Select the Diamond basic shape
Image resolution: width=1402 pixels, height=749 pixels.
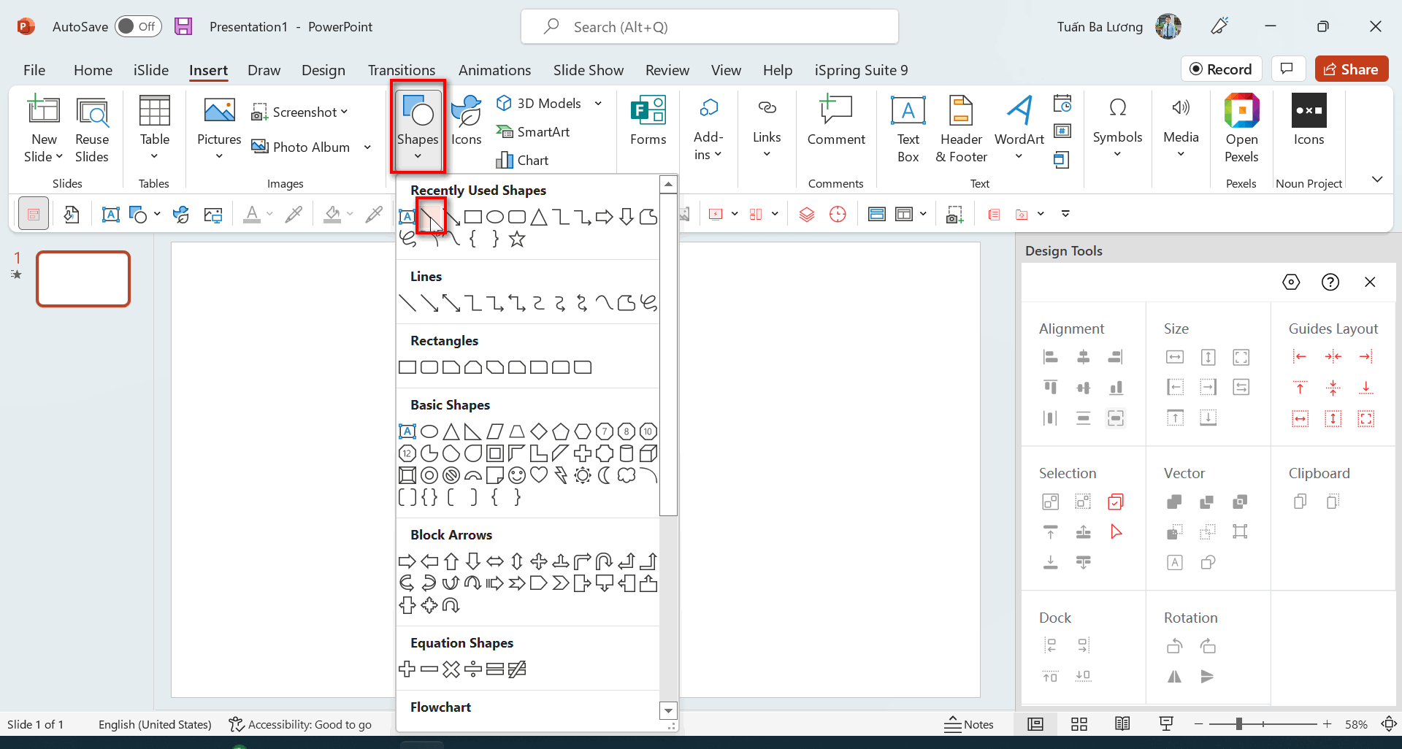[x=539, y=431]
